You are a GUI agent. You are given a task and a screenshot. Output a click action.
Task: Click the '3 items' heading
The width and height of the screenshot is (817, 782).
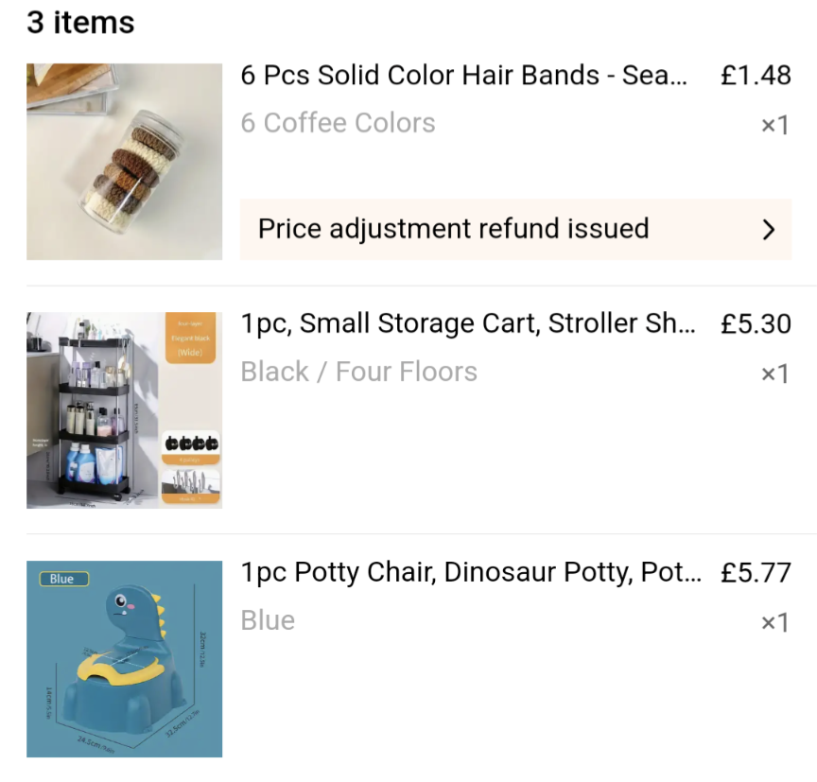(80, 23)
